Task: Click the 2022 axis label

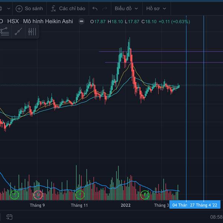Action: coord(126,205)
